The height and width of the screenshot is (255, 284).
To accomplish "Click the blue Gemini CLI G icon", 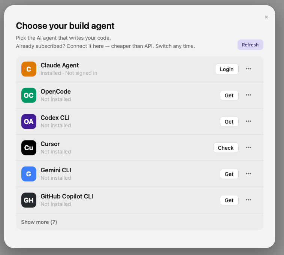I will tap(29, 174).
